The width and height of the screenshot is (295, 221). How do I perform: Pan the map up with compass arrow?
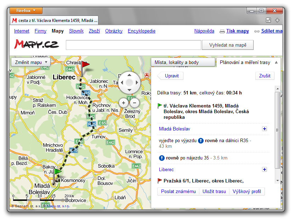(x=129, y=75)
